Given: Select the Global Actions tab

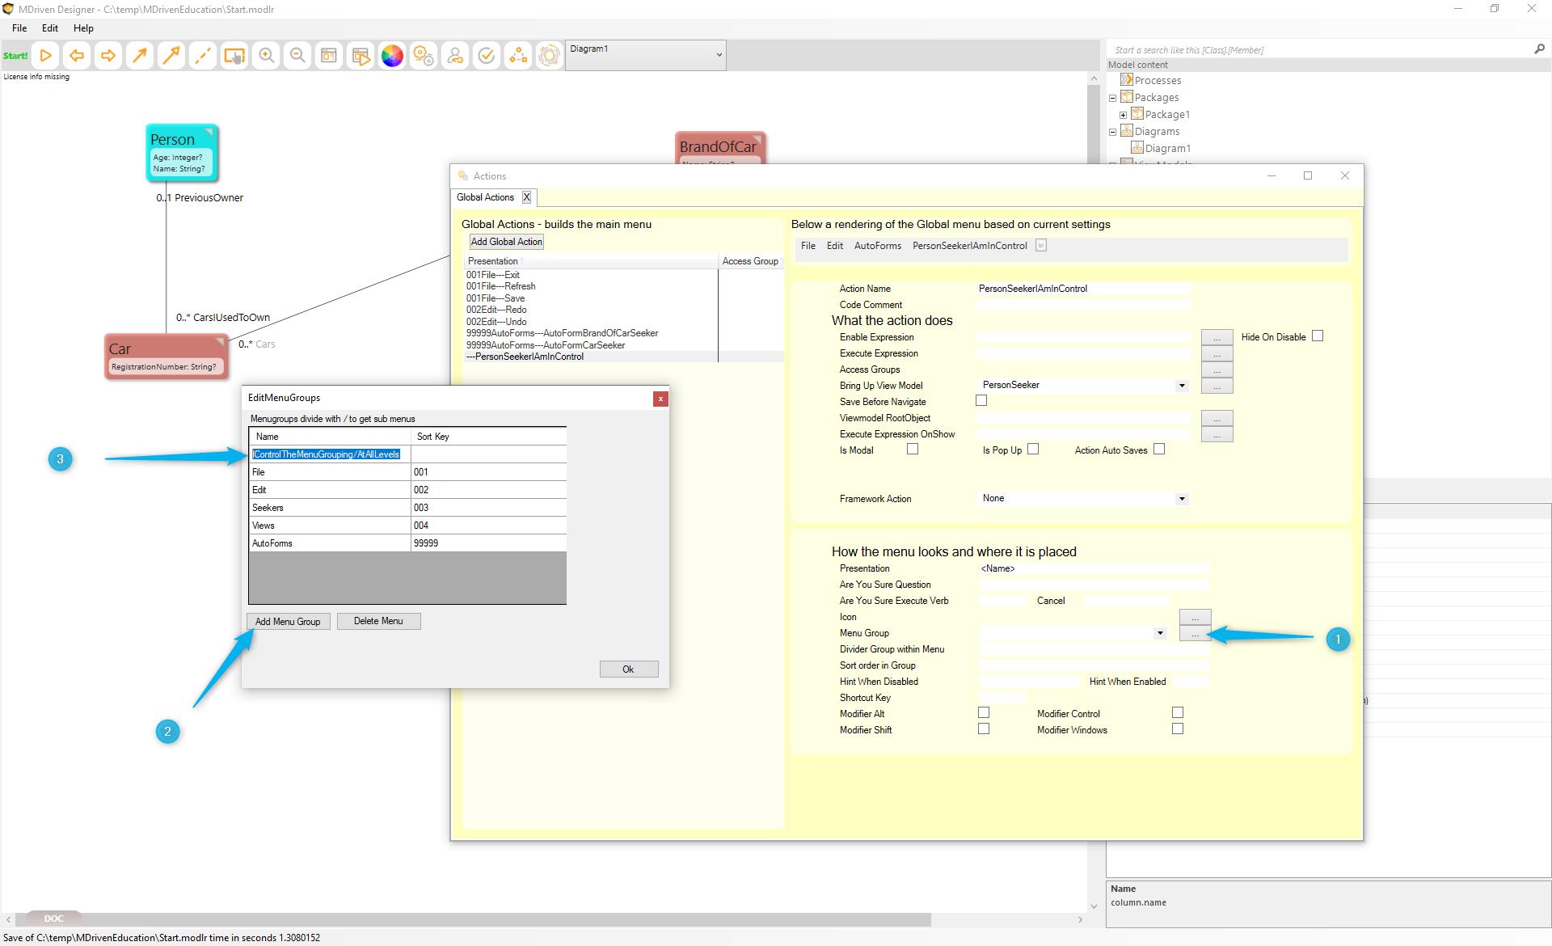Looking at the screenshot, I should pos(485,197).
